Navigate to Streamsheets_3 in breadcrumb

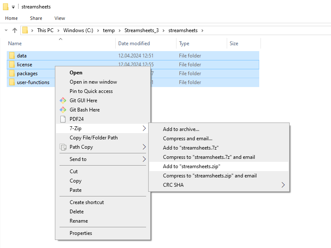click(x=141, y=30)
